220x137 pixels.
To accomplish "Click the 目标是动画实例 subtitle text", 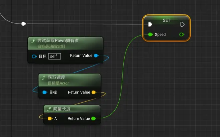I will coord(51,47).
